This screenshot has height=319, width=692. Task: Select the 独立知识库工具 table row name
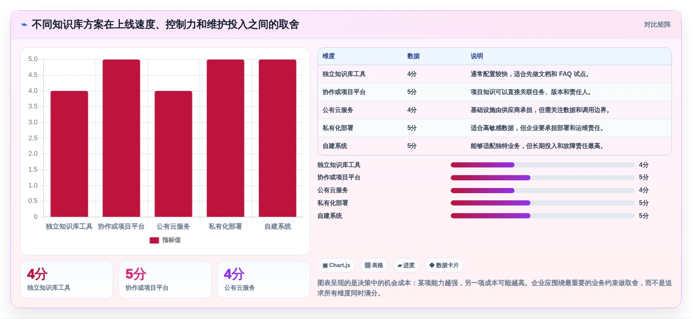coord(344,74)
